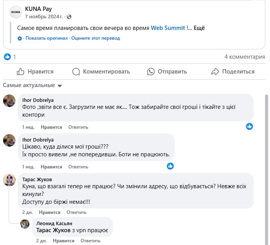Open Тарас Жуков's profile picture
Viewport: 270px width, 245px height.
point(9,180)
